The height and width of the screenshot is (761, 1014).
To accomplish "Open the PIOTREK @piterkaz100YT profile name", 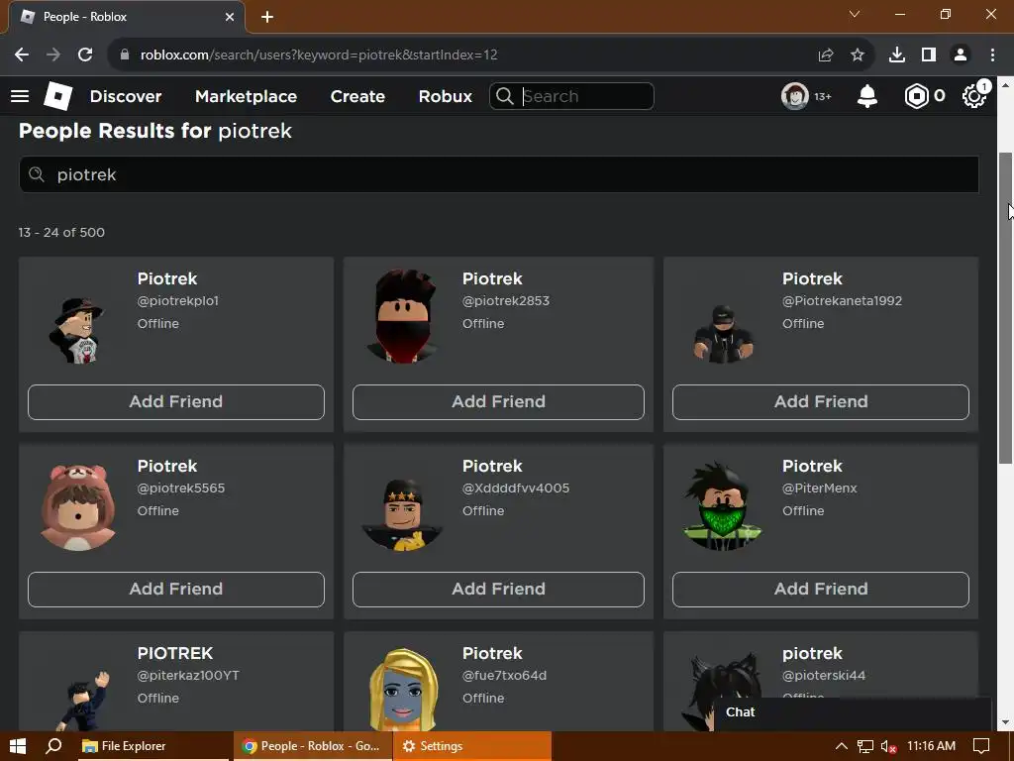I will point(175,654).
